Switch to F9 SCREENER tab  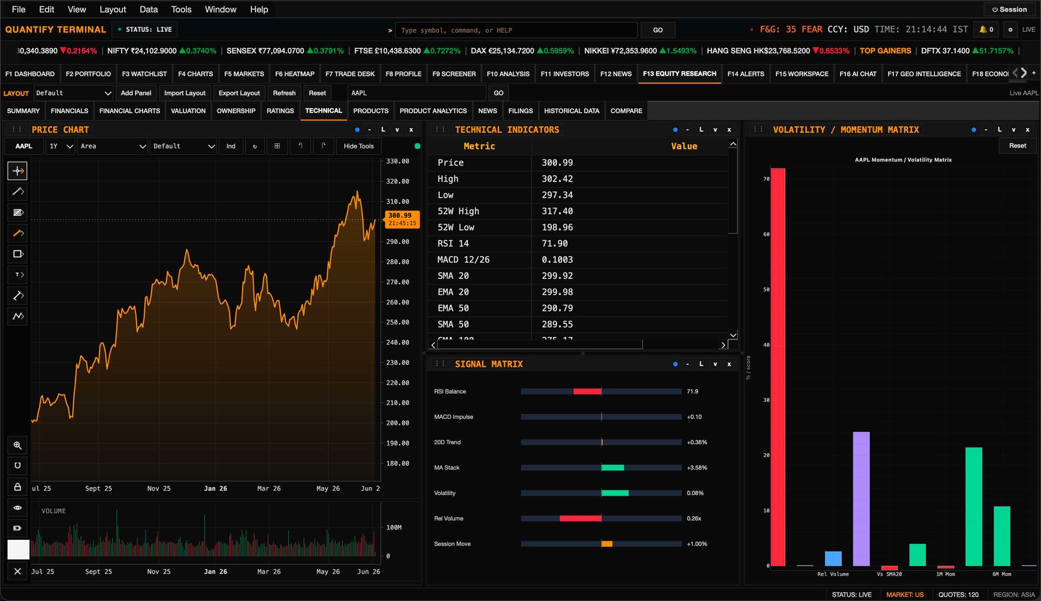coord(454,73)
